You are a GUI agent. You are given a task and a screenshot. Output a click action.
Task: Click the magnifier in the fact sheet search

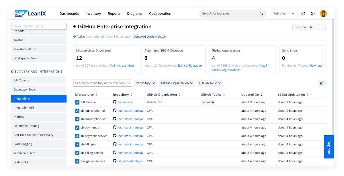261,13
